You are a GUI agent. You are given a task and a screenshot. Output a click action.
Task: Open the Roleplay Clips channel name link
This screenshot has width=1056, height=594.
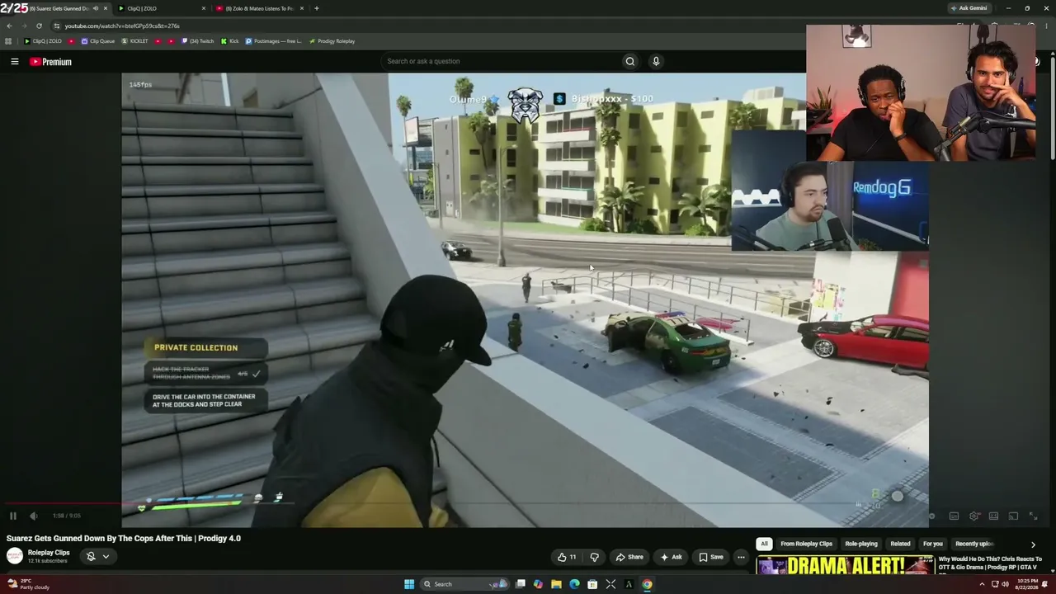(49, 553)
